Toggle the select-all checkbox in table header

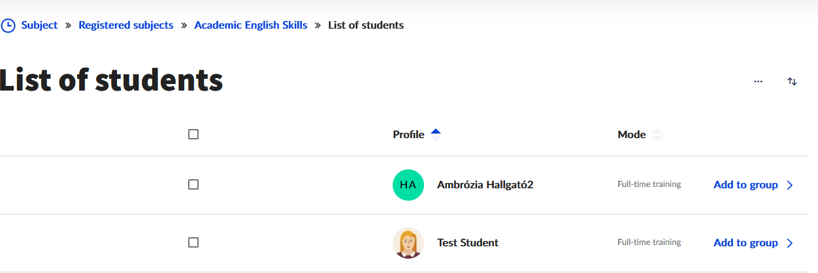click(193, 134)
